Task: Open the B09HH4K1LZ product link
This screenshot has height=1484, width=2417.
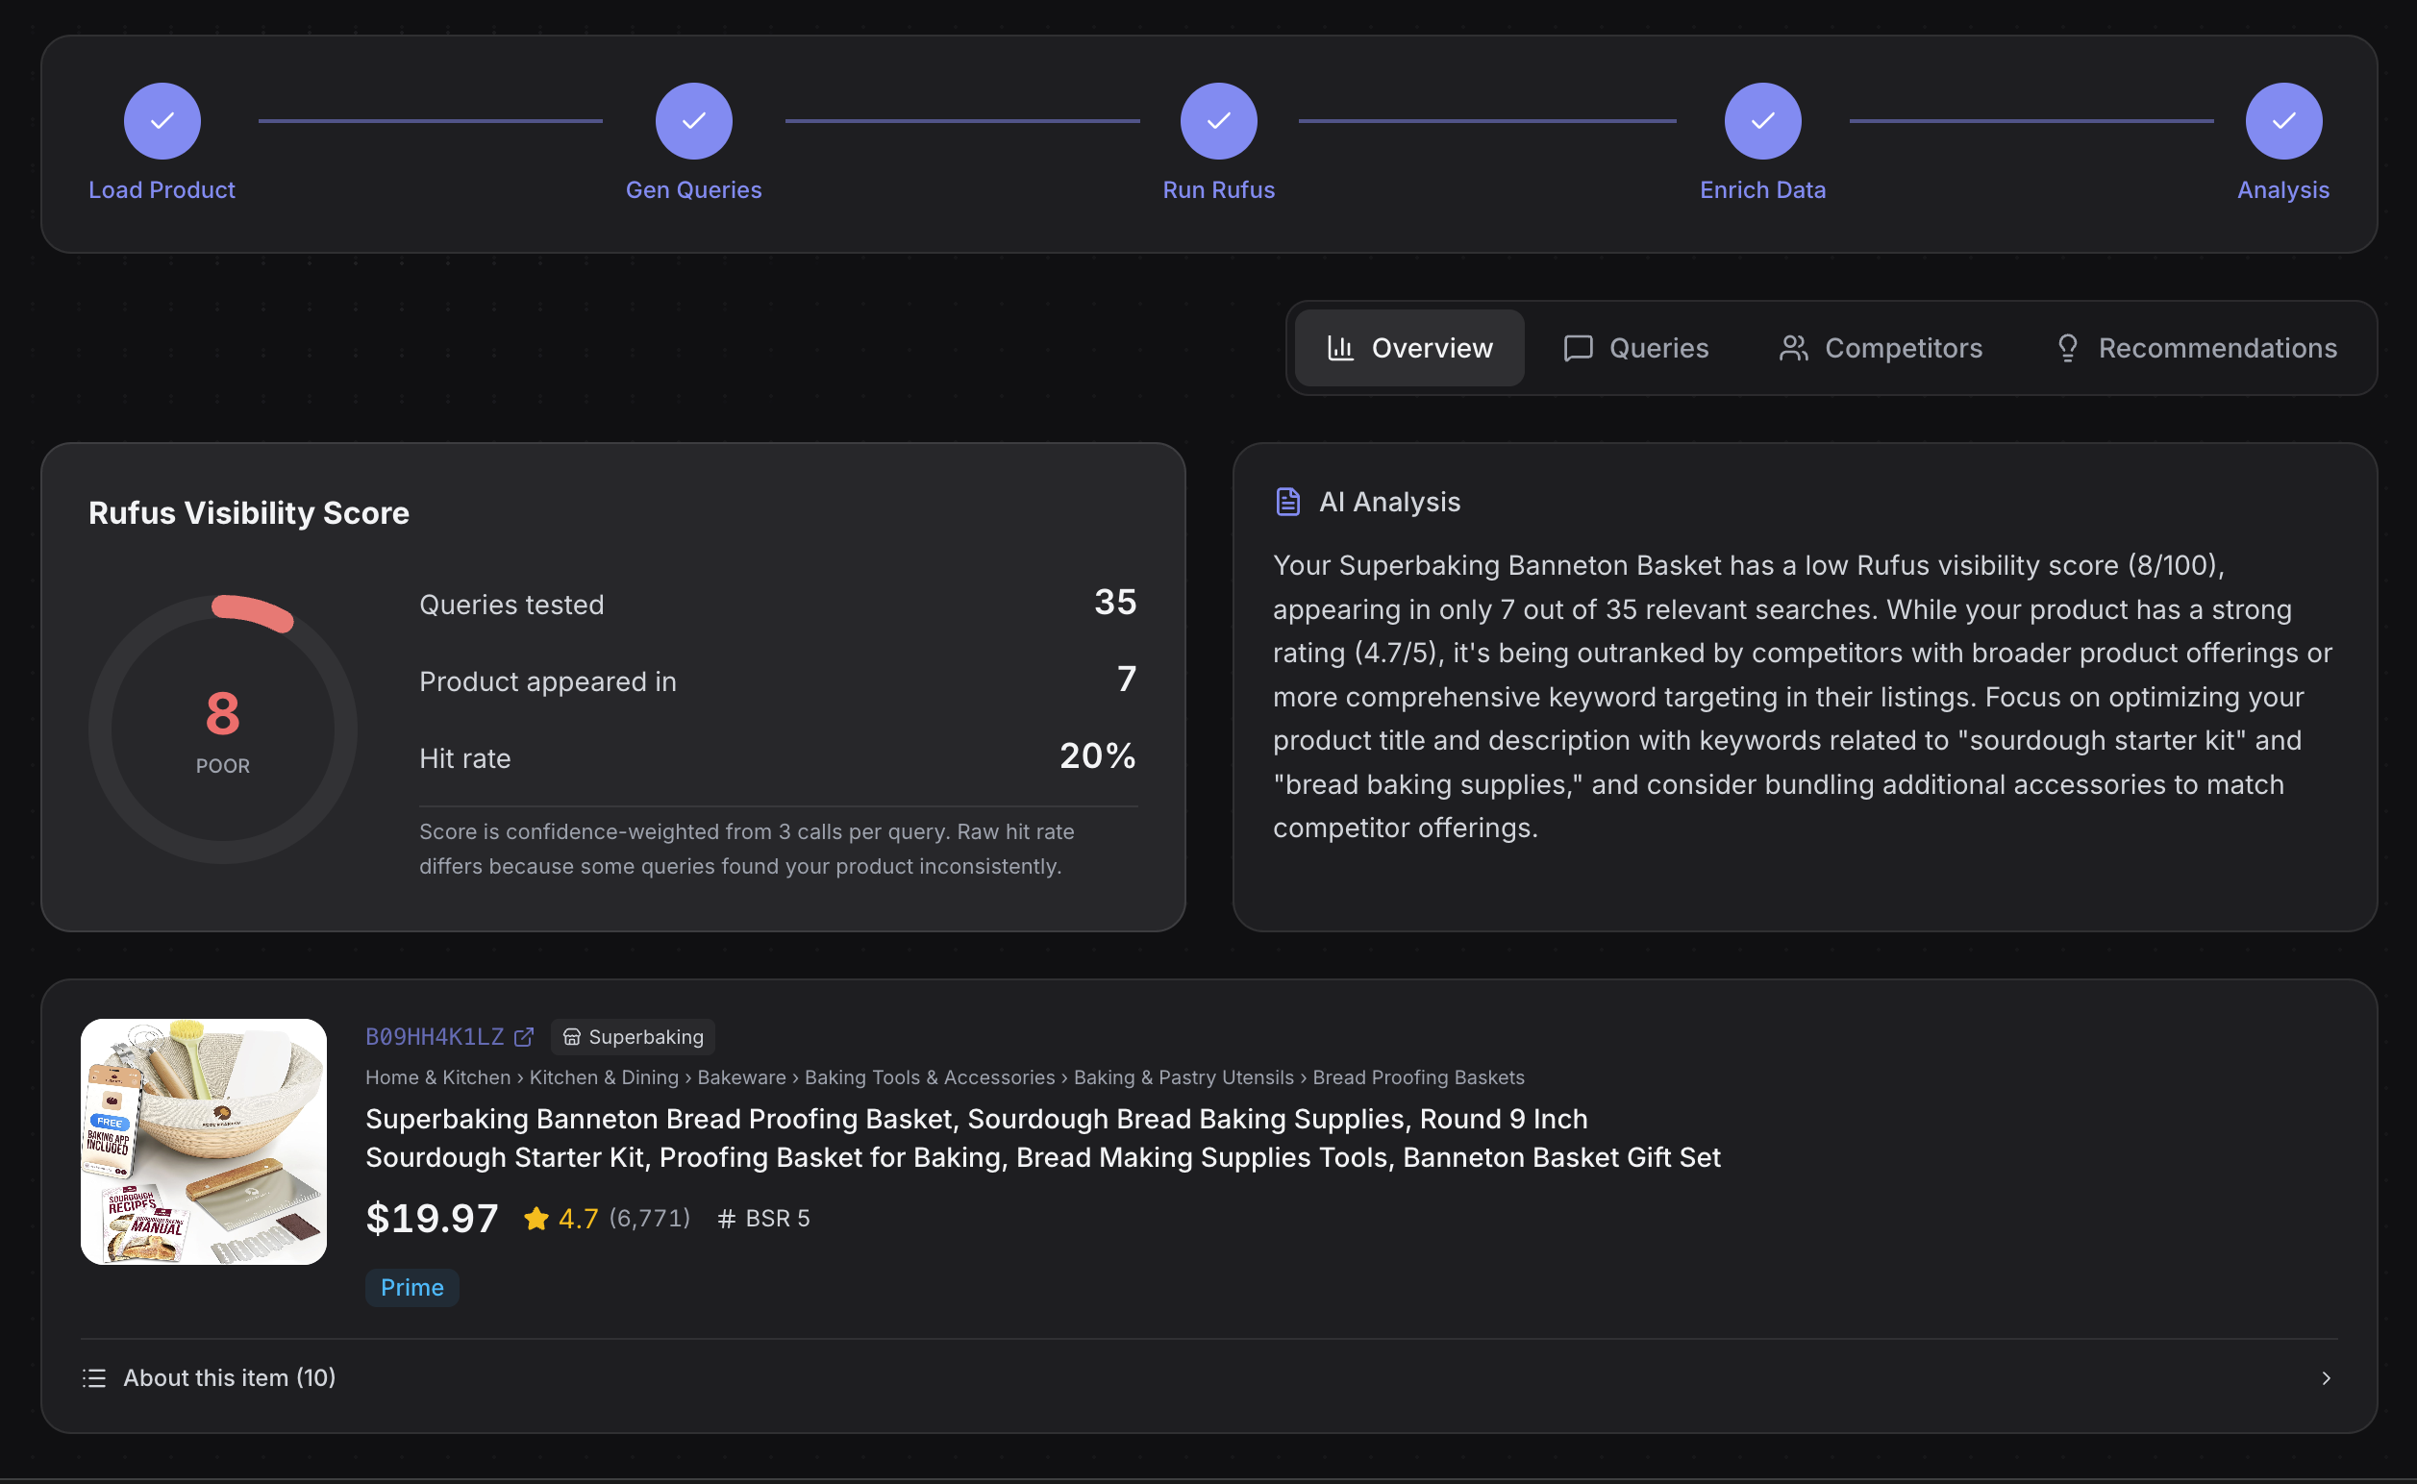Action: (x=434, y=1036)
